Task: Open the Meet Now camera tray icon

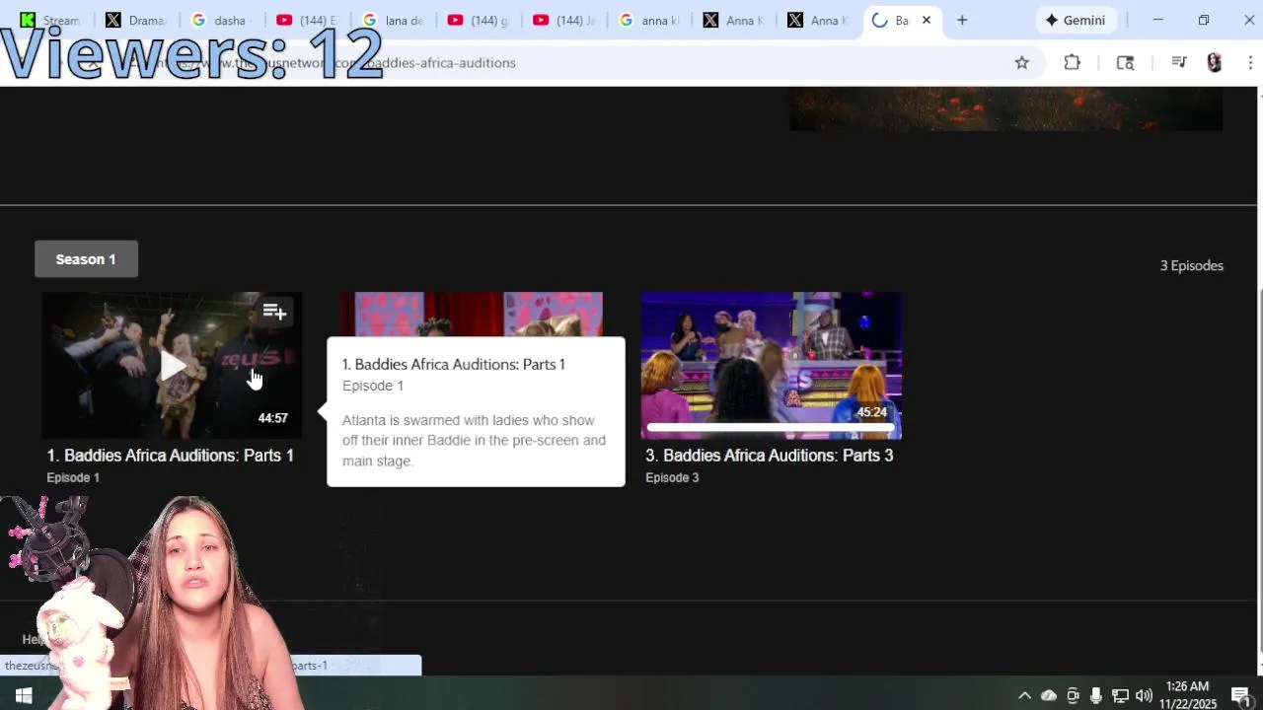Action: [x=1073, y=695]
